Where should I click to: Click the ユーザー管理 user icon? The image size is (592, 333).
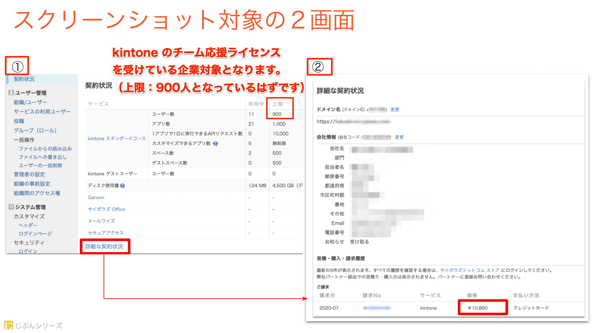tap(11, 93)
